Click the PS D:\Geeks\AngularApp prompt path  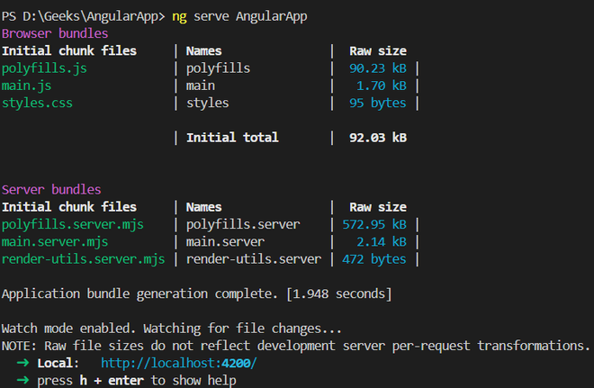(x=83, y=16)
